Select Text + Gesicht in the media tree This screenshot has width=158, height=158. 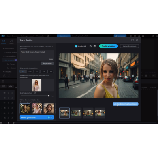pyautogui.click(x=11, y=68)
